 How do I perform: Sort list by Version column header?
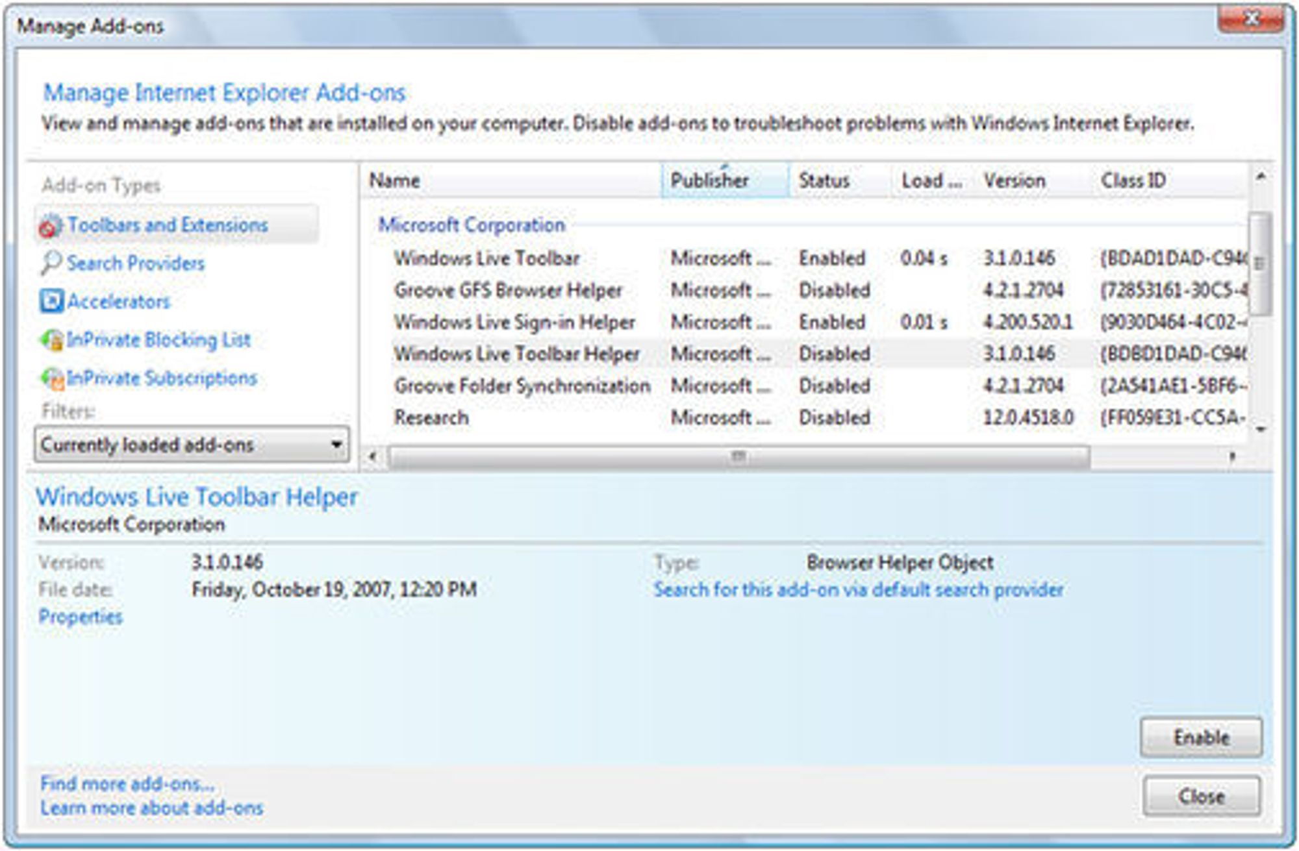tap(1033, 180)
